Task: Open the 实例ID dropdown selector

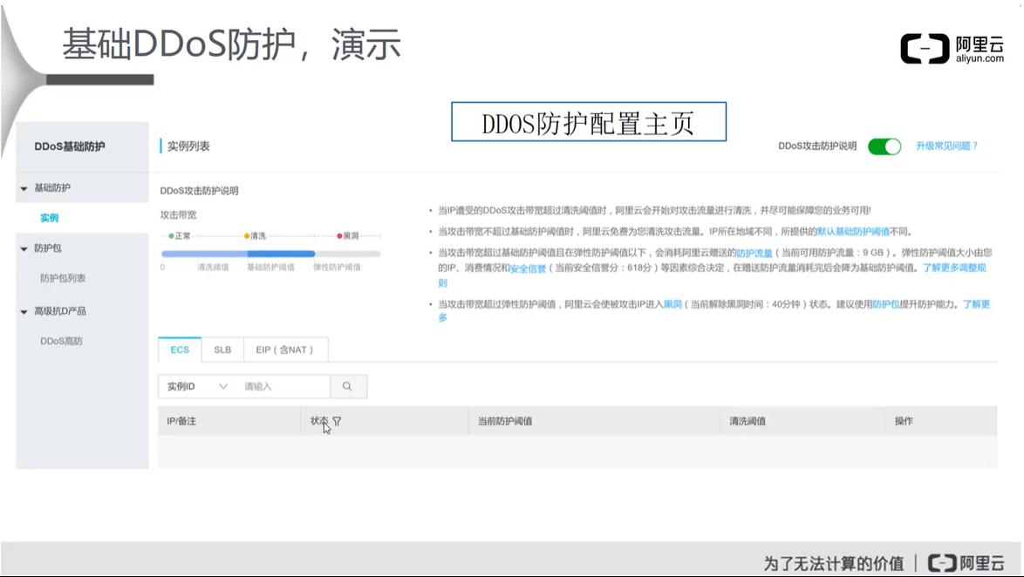Action: click(x=196, y=386)
